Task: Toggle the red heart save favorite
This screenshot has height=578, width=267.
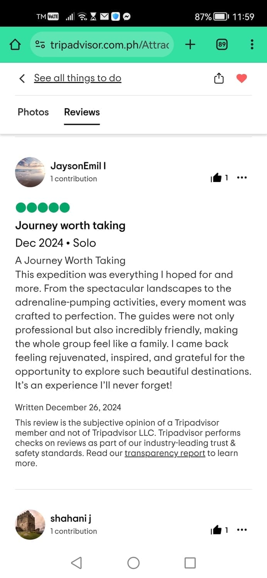Action: click(242, 78)
